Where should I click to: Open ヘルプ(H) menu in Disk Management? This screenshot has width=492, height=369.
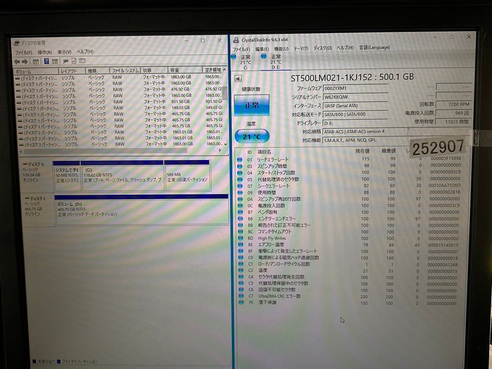pos(85,52)
